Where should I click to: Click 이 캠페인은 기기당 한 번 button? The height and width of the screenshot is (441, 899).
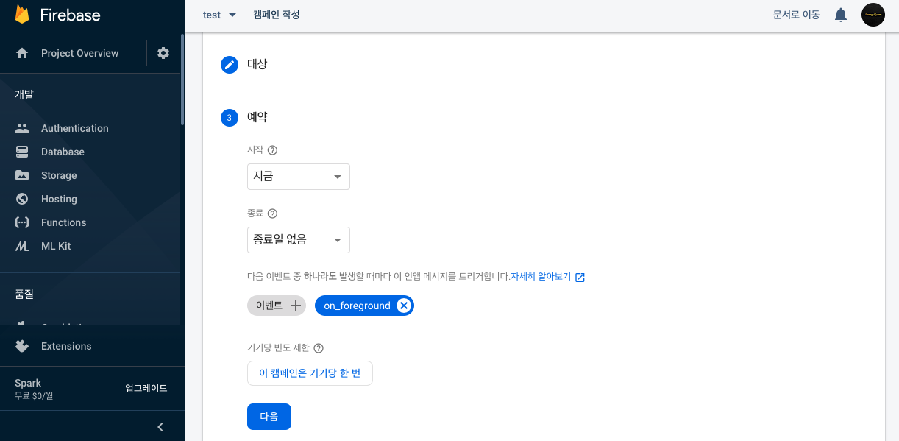point(310,373)
